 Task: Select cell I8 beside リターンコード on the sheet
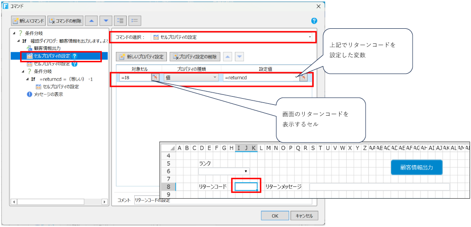(x=246, y=187)
